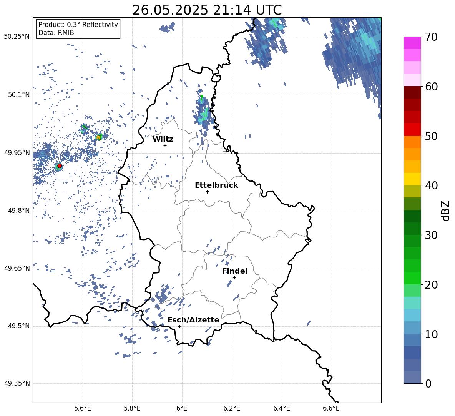The image size is (455, 416).
Task: Select the Esch/Alzette city label
Action: click(193, 320)
